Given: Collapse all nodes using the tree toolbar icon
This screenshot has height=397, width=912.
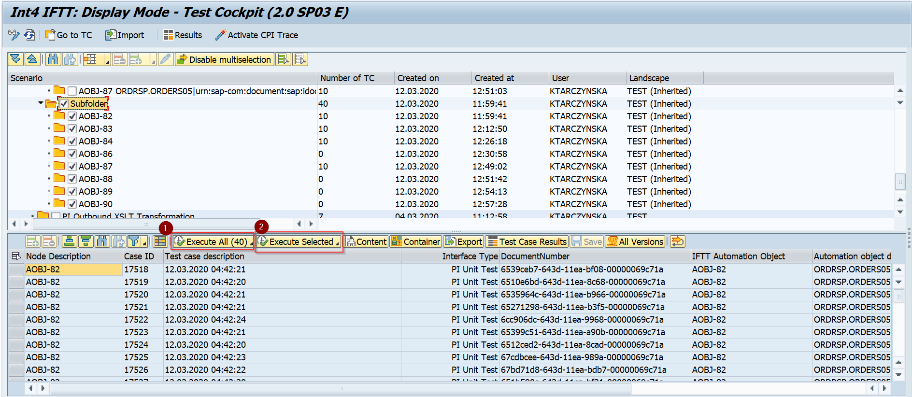Looking at the screenshot, I should click(32, 59).
